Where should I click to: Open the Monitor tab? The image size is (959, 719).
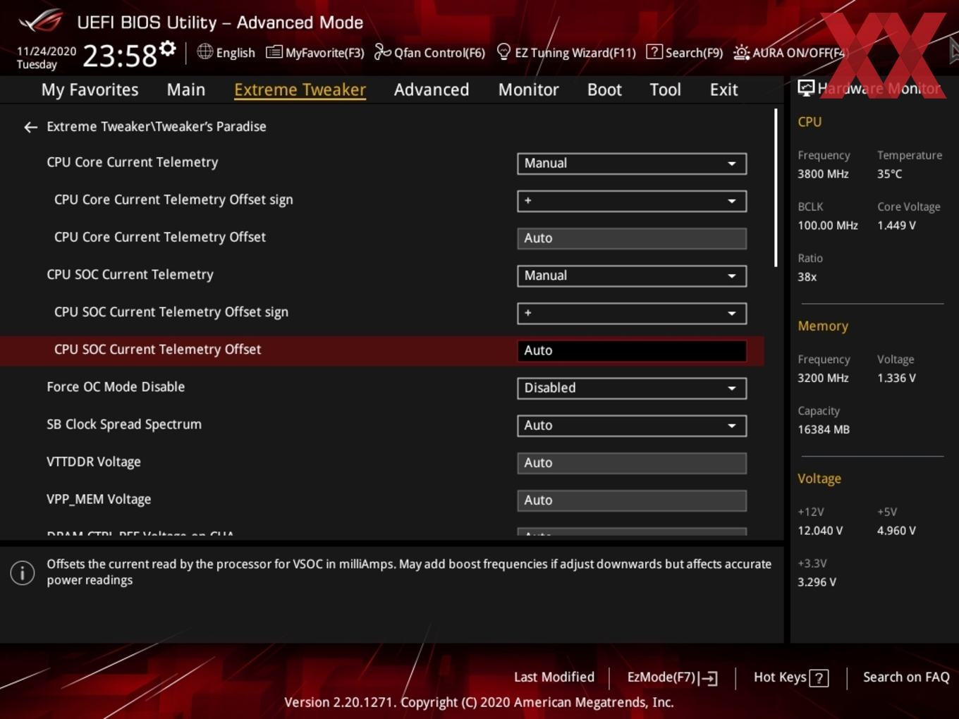[x=528, y=90]
